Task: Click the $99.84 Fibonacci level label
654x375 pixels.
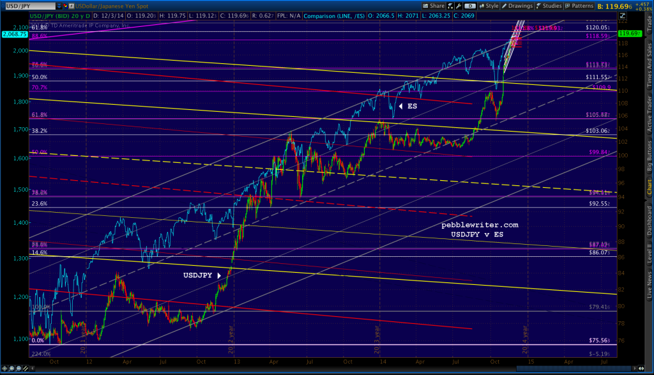Action: click(x=599, y=152)
